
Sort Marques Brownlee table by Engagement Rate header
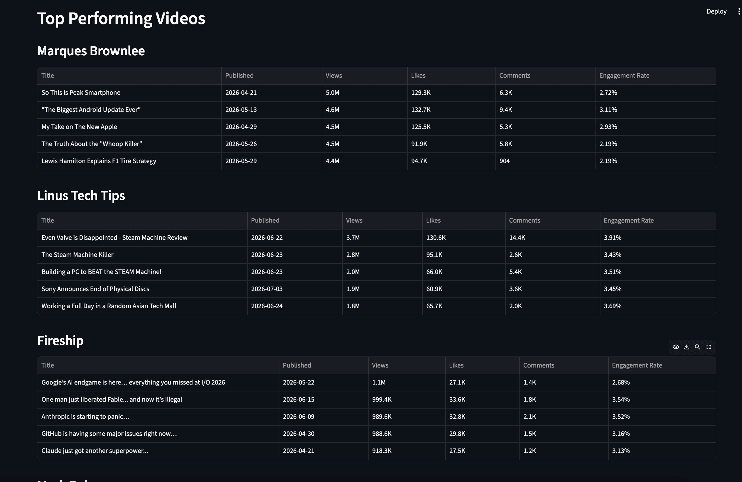(656, 75)
